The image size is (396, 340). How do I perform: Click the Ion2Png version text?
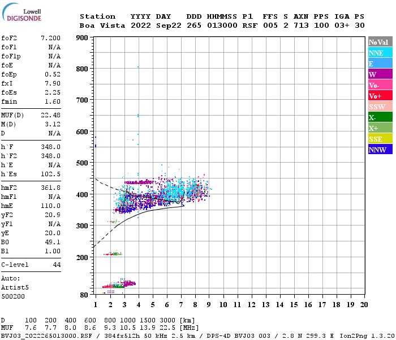click(x=367, y=336)
